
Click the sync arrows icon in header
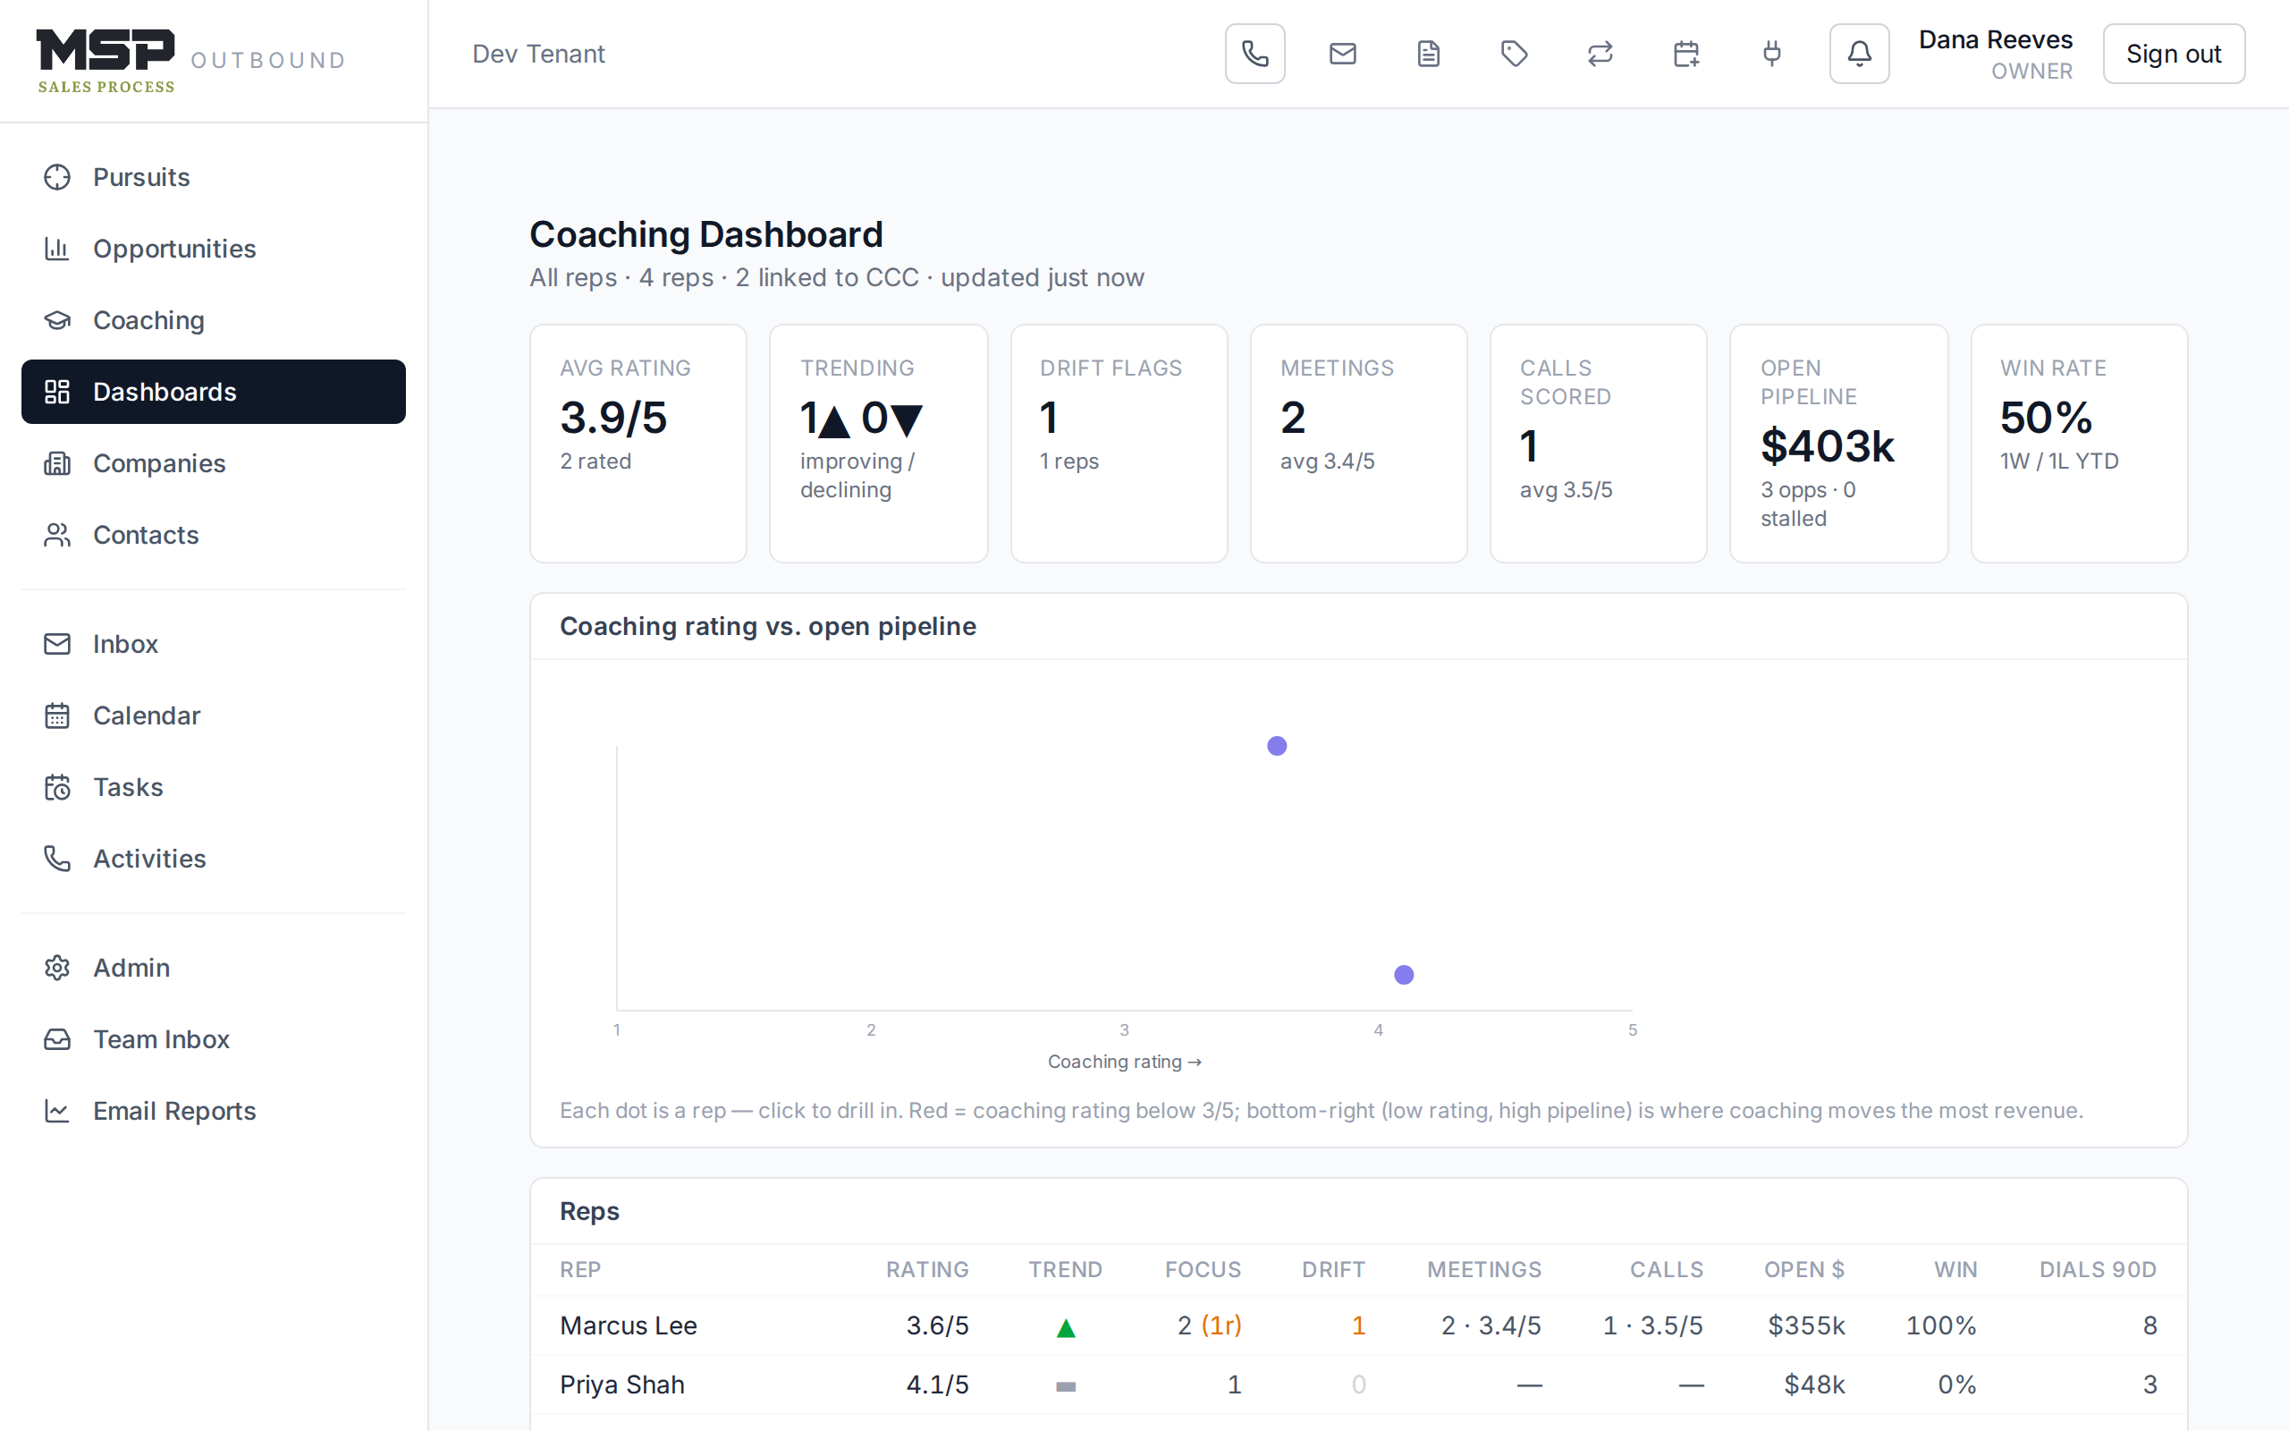1601,54
